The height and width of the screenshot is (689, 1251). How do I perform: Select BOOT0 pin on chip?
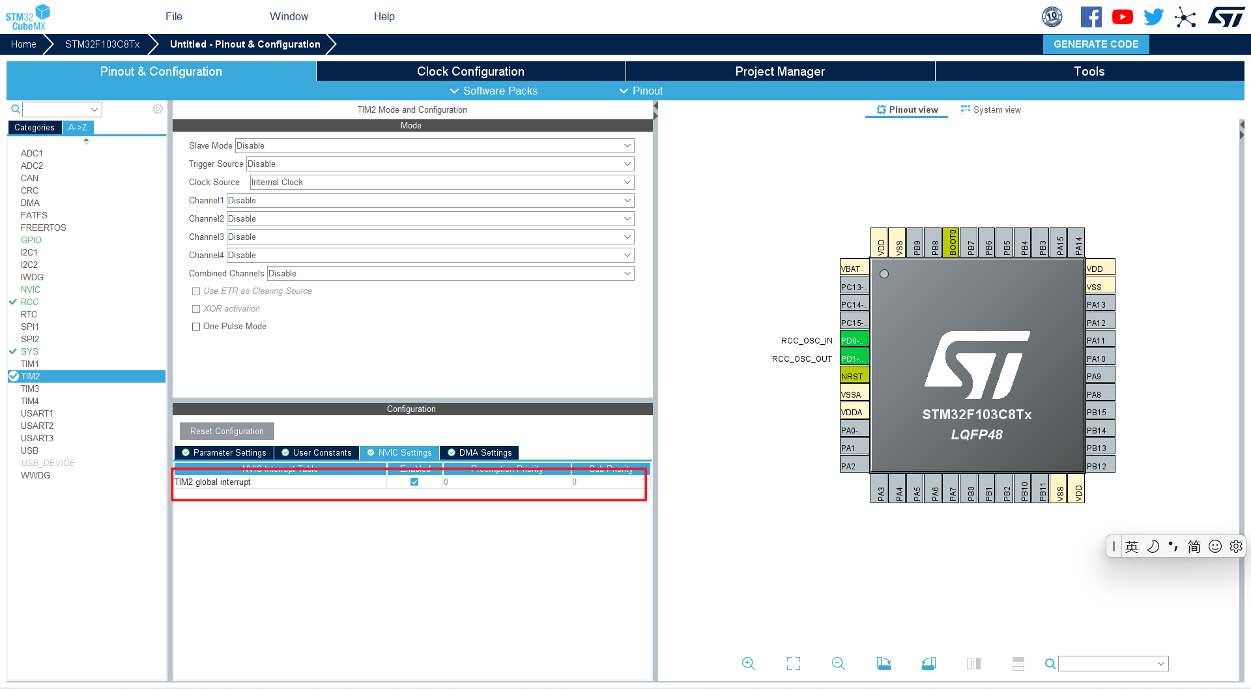click(952, 242)
